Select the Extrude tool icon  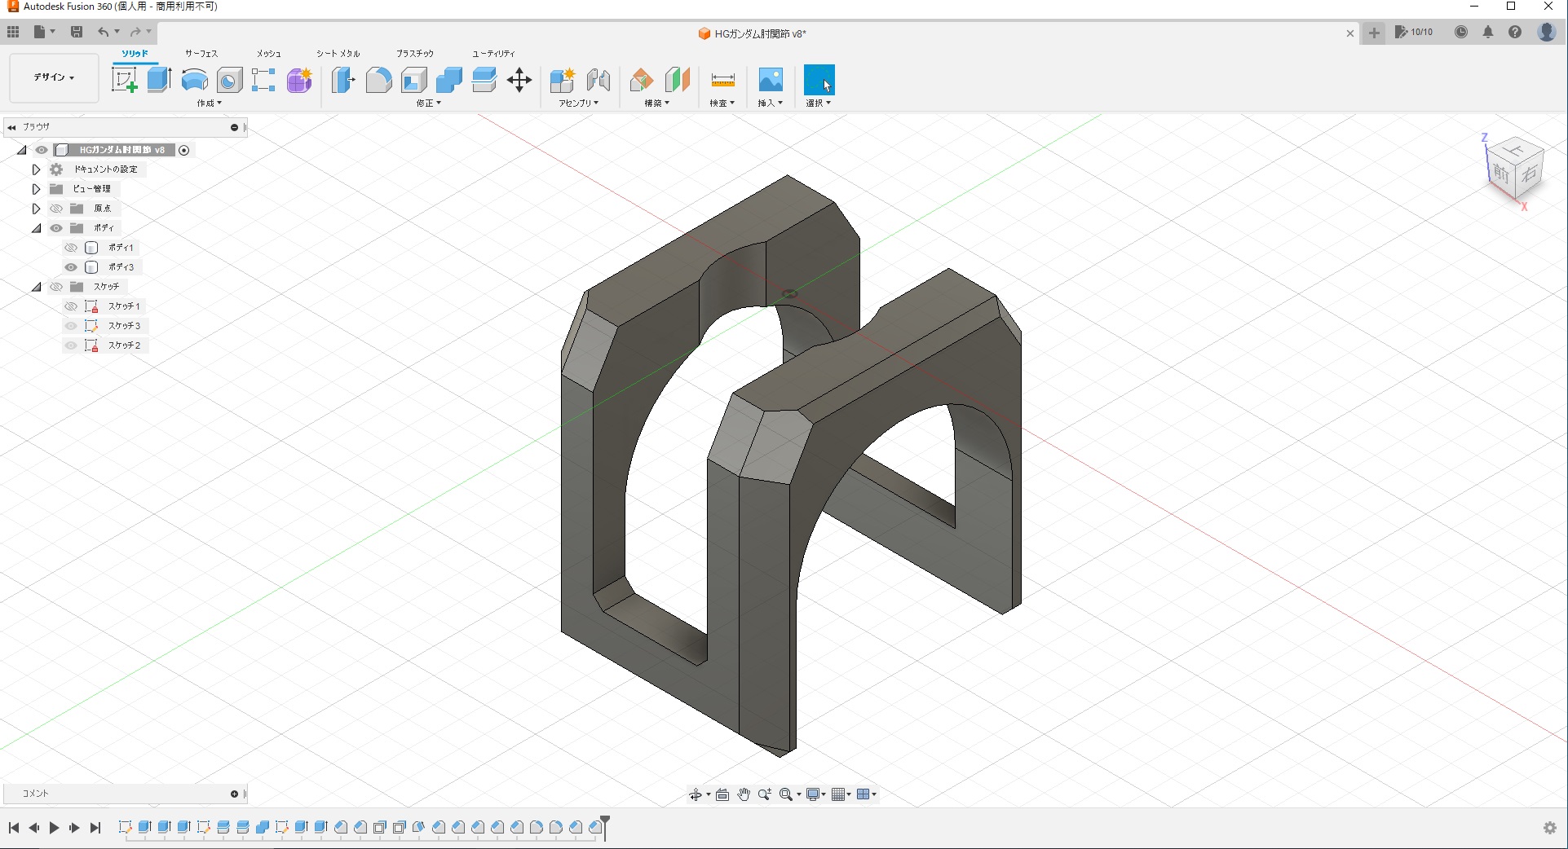159,80
